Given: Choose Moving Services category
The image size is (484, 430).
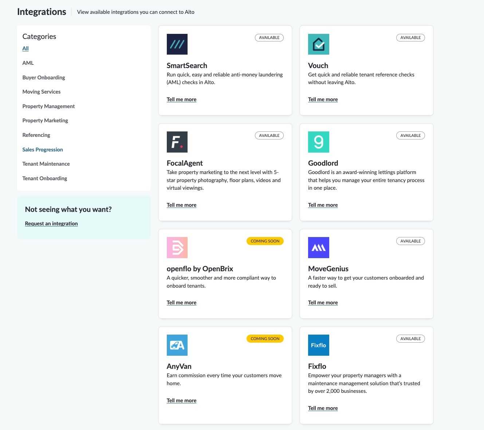Looking at the screenshot, I should tap(42, 92).
